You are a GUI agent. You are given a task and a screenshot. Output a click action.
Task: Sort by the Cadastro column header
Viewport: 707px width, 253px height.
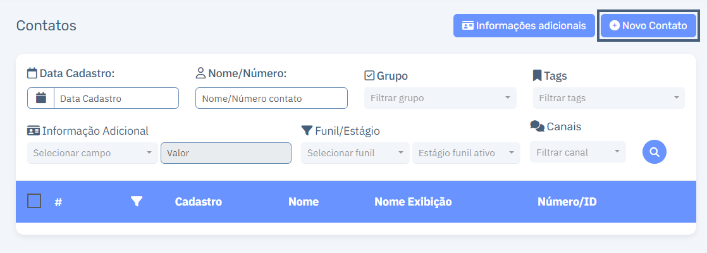199,202
